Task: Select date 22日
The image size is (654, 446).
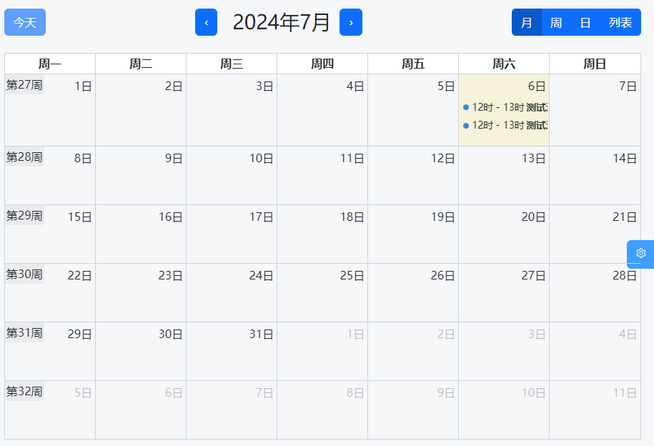Action: [x=79, y=276]
